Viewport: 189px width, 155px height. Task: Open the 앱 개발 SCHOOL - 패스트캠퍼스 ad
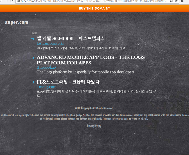71,38
